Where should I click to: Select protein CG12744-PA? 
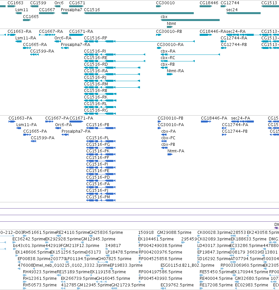(224, 128)
